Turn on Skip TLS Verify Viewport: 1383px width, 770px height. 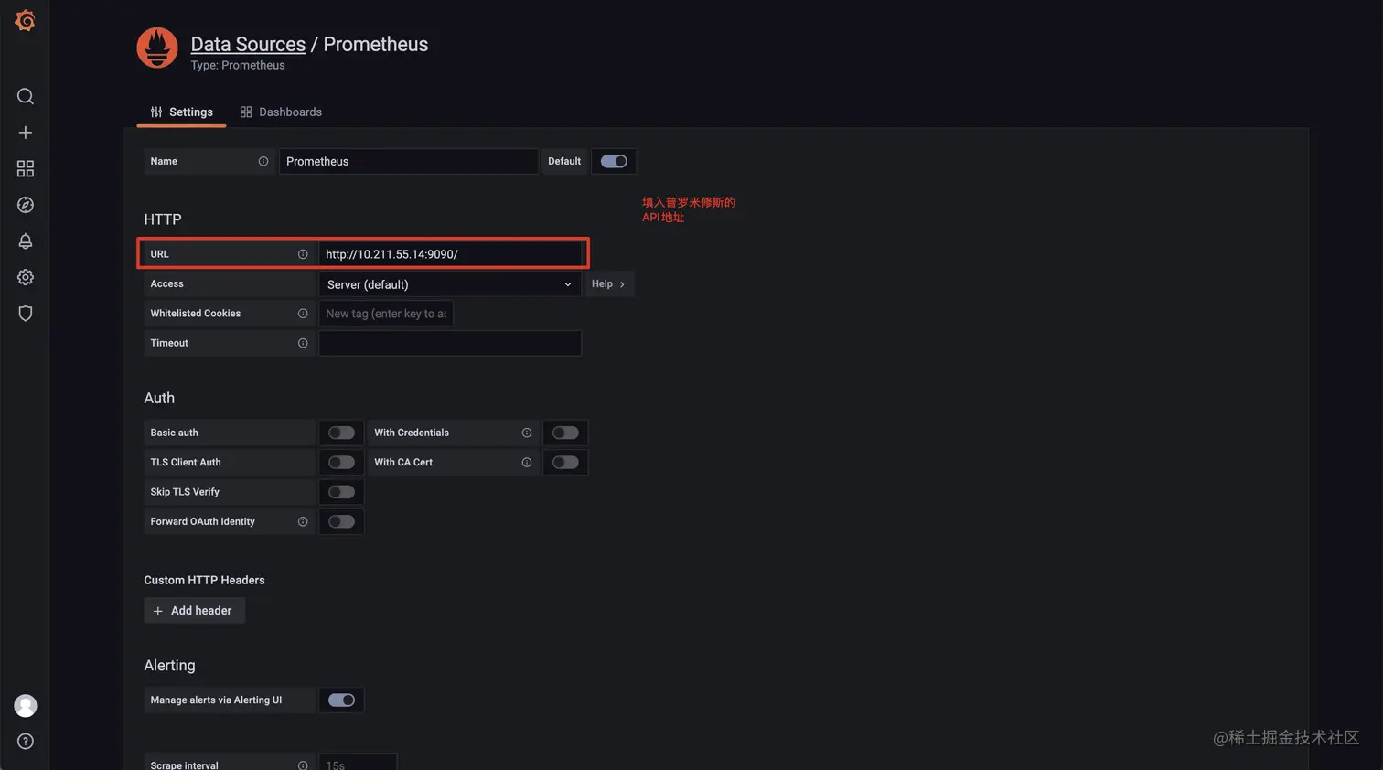pyautogui.click(x=341, y=492)
